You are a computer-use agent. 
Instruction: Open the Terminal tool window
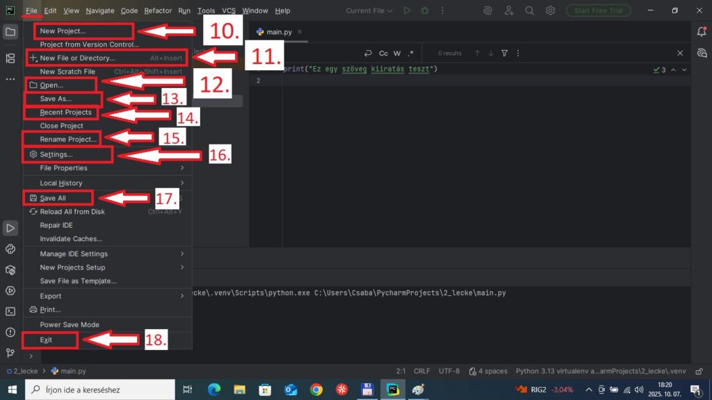(10, 311)
